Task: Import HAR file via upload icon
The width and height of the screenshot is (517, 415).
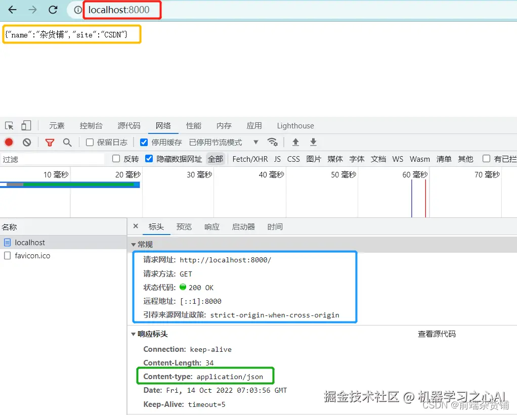Action: (x=296, y=142)
